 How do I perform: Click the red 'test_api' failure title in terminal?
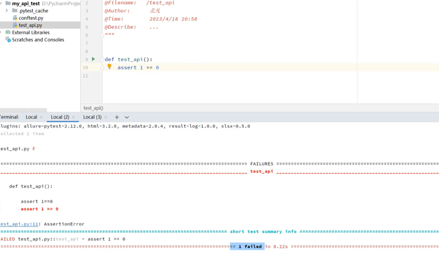261,172
